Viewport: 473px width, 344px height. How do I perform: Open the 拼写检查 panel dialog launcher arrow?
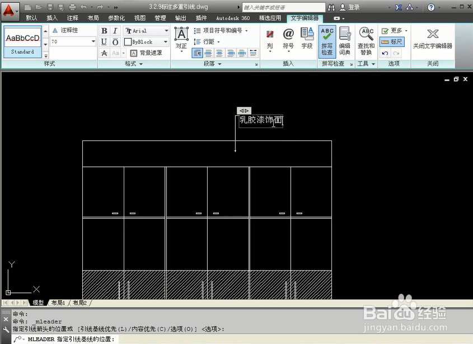coord(351,64)
